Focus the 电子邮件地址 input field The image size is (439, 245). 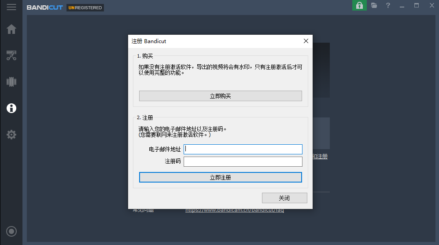point(243,150)
